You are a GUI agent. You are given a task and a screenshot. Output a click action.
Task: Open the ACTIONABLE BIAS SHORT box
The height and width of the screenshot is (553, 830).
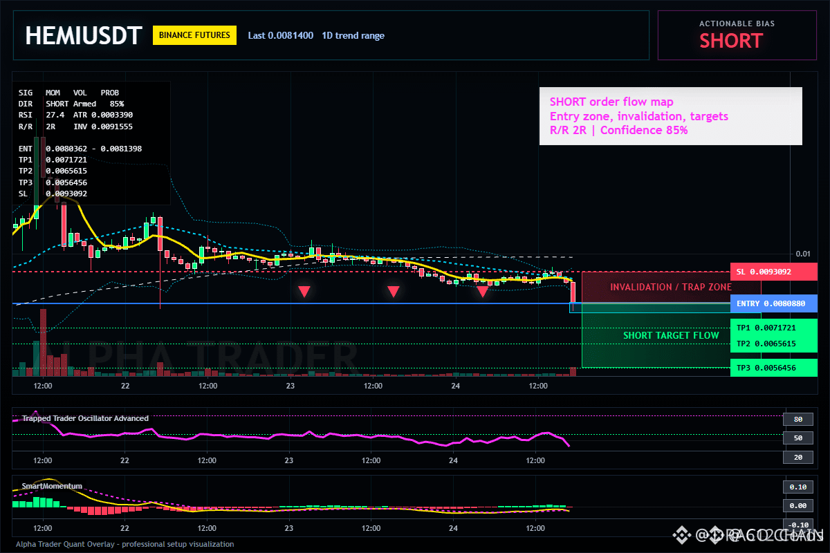click(x=737, y=35)
